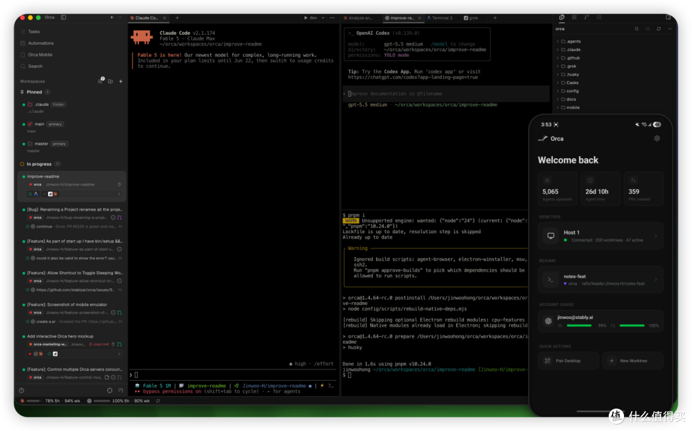Image resolution: width=692 pixels, height=431 pixels.
Task: Open Host 1 desktop card
Action: click(x=600, y=236)
